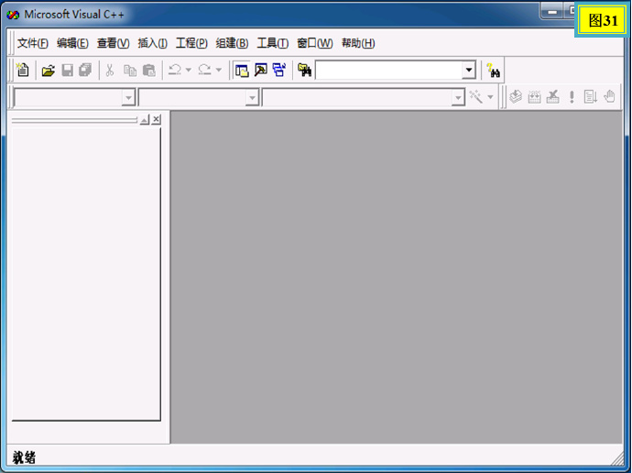The height and width of the screenshot is (473, 632).
Task: Click the Go debug icon
Action: 591,97
